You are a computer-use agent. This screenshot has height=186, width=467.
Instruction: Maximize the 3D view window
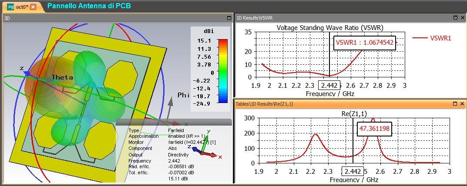[229, 18]
